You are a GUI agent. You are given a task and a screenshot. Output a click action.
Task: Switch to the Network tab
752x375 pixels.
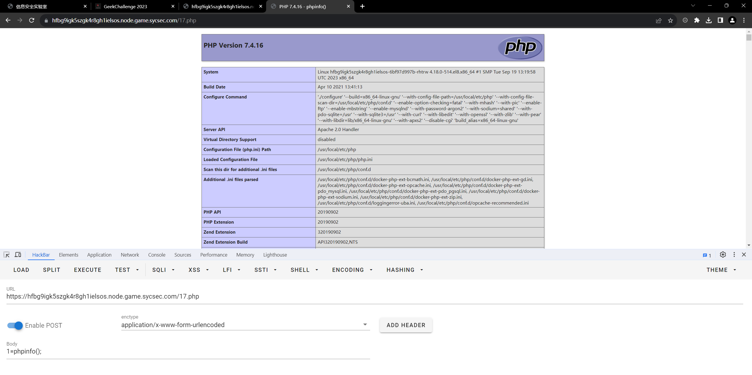[x=130, y=255]
